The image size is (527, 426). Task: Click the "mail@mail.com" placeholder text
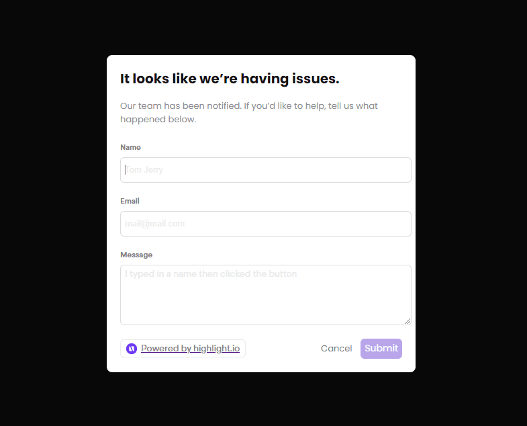point(155,224)
